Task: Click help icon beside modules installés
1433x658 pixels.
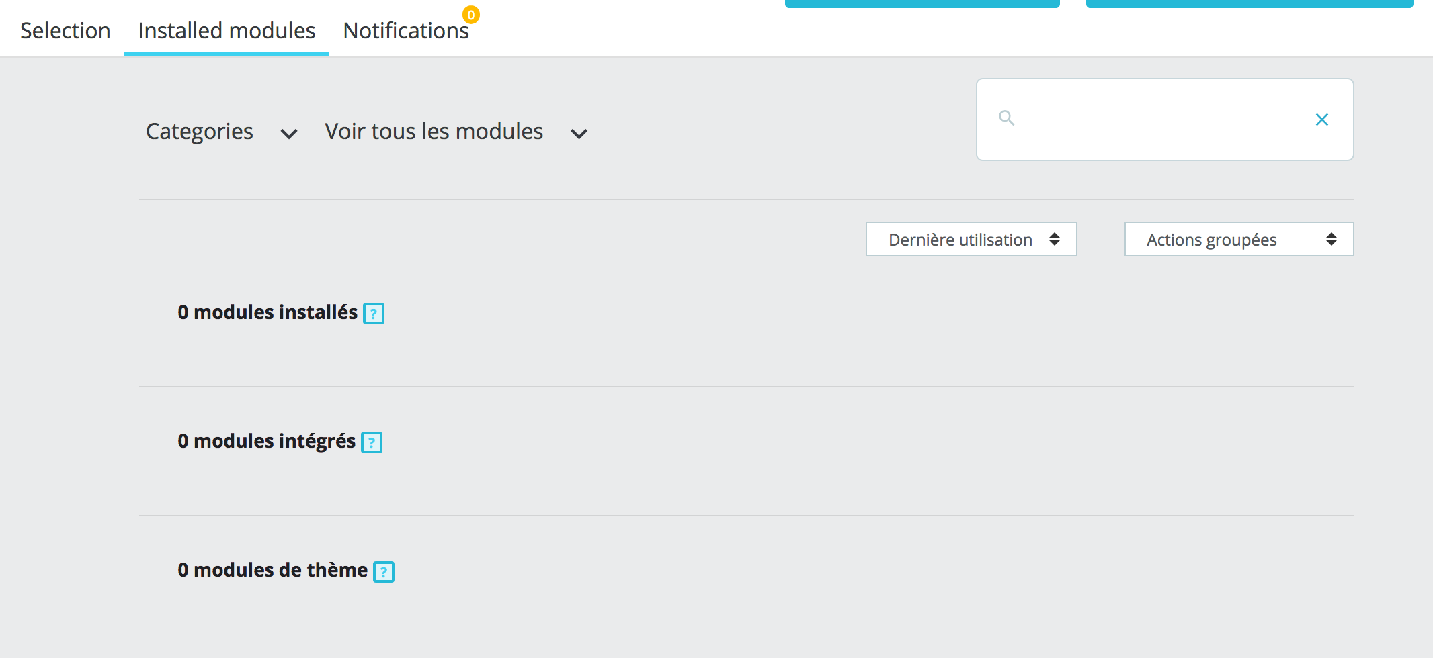Action: [374, 314]
